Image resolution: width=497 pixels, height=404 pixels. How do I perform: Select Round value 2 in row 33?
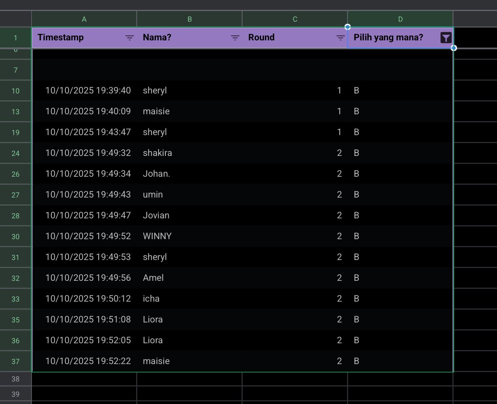click(295, 299)
